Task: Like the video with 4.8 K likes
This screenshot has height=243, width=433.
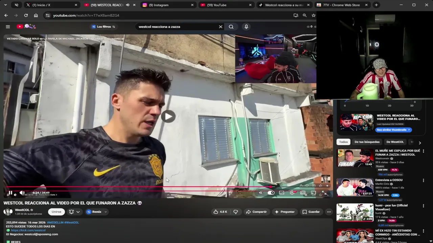Action: pos(220,212)
